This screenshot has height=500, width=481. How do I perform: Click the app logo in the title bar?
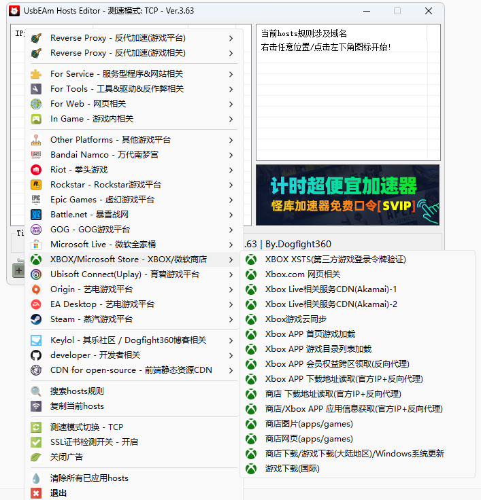[14, 11]
